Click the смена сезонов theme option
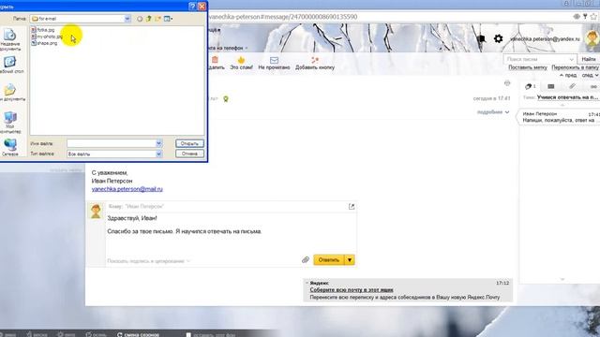This screenshot has width=600, height=337. point(138,334)
